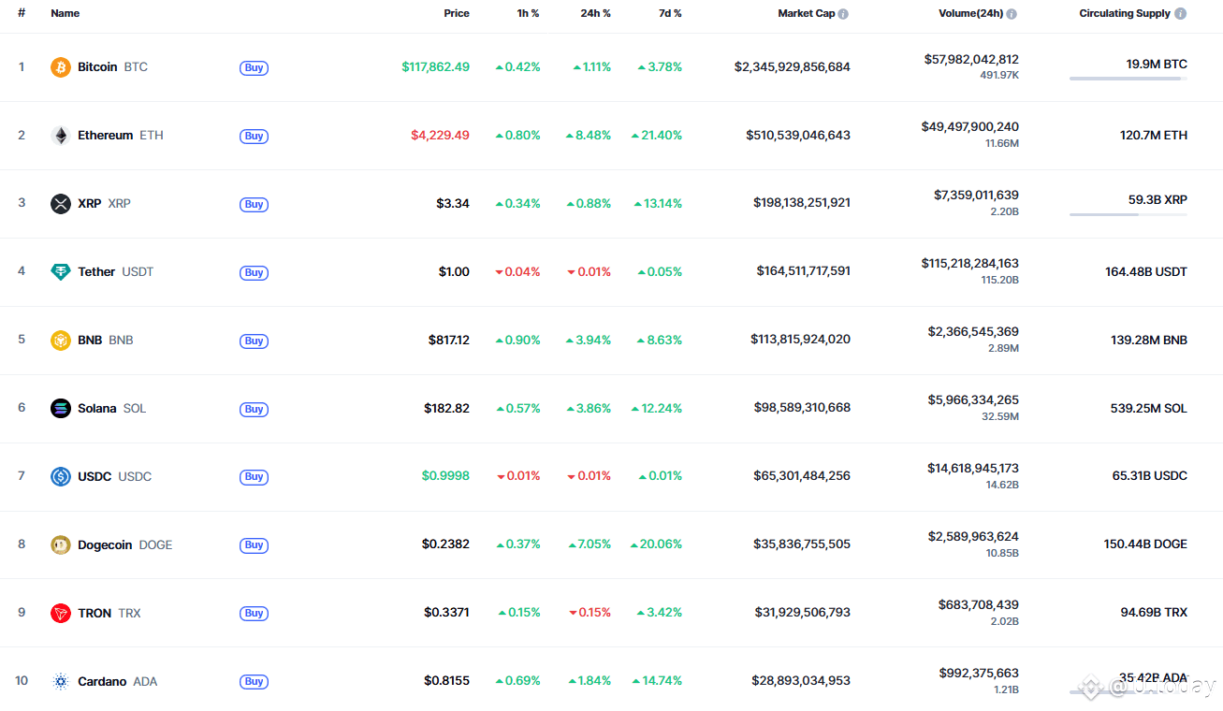Sort by the 24h % column header
The width and height of the screenshot is (1223, 711).
pos(595,14)
